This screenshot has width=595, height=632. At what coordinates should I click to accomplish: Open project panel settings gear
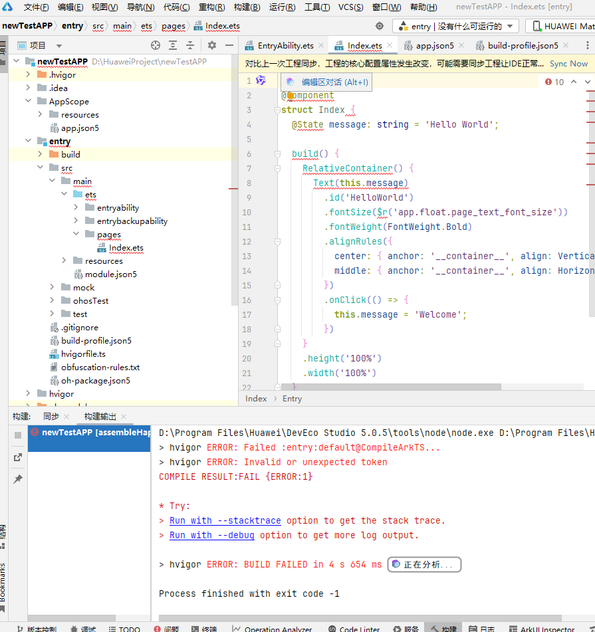212,45
